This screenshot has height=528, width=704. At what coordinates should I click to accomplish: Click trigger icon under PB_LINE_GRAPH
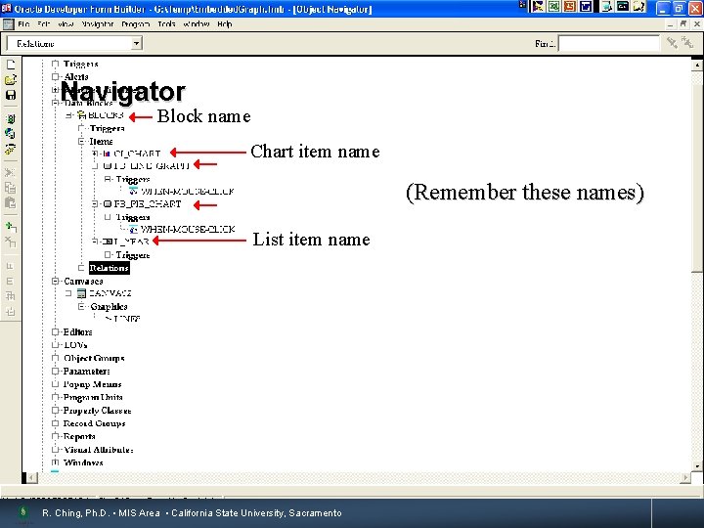(133, 192)
